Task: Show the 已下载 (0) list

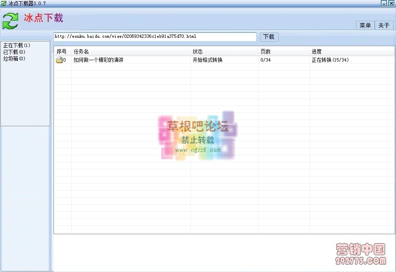Action: pos(15,52)
